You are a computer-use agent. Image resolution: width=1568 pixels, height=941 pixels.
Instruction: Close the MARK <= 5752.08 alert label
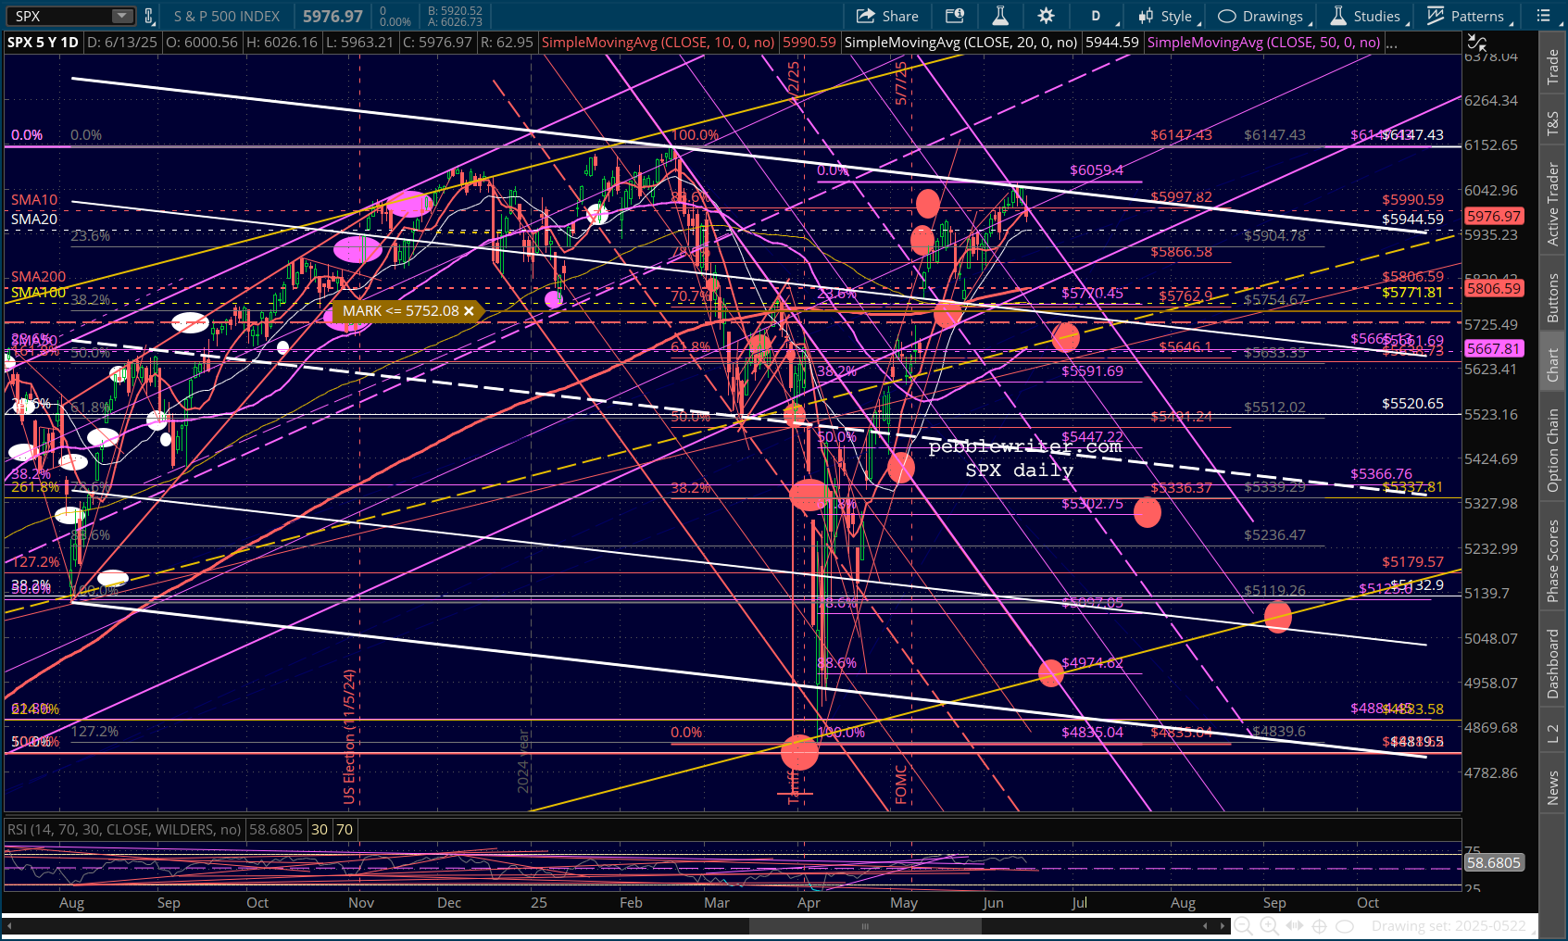tap(469, 311)
